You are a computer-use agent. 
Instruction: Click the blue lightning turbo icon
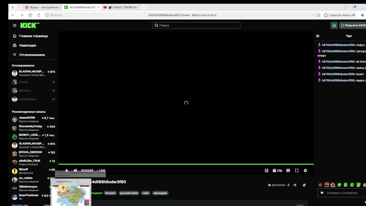click(363, 15)
